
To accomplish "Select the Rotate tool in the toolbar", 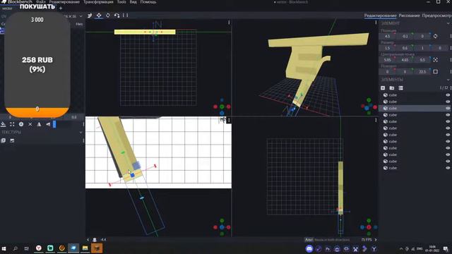I will point(108,16).
